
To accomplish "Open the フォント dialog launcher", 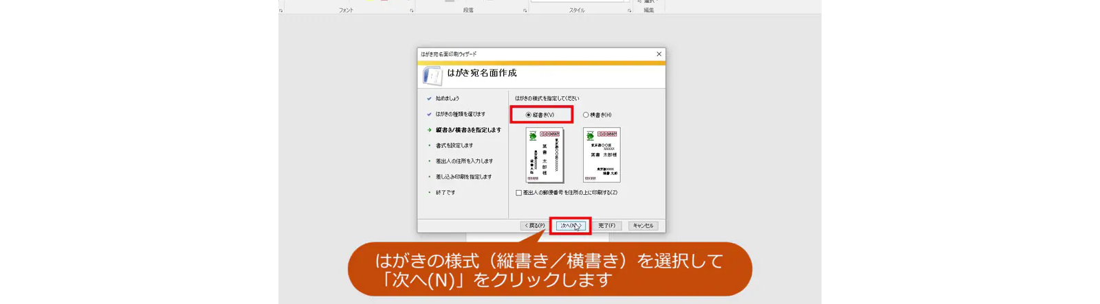I will click(412, 11).
